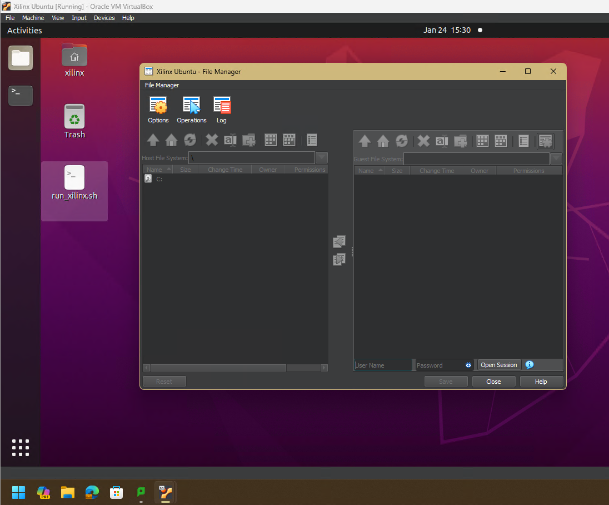The height and width of the screenshot is (505, 609).
Task: Open the Windows Start menu
Action: pos(18,492)
